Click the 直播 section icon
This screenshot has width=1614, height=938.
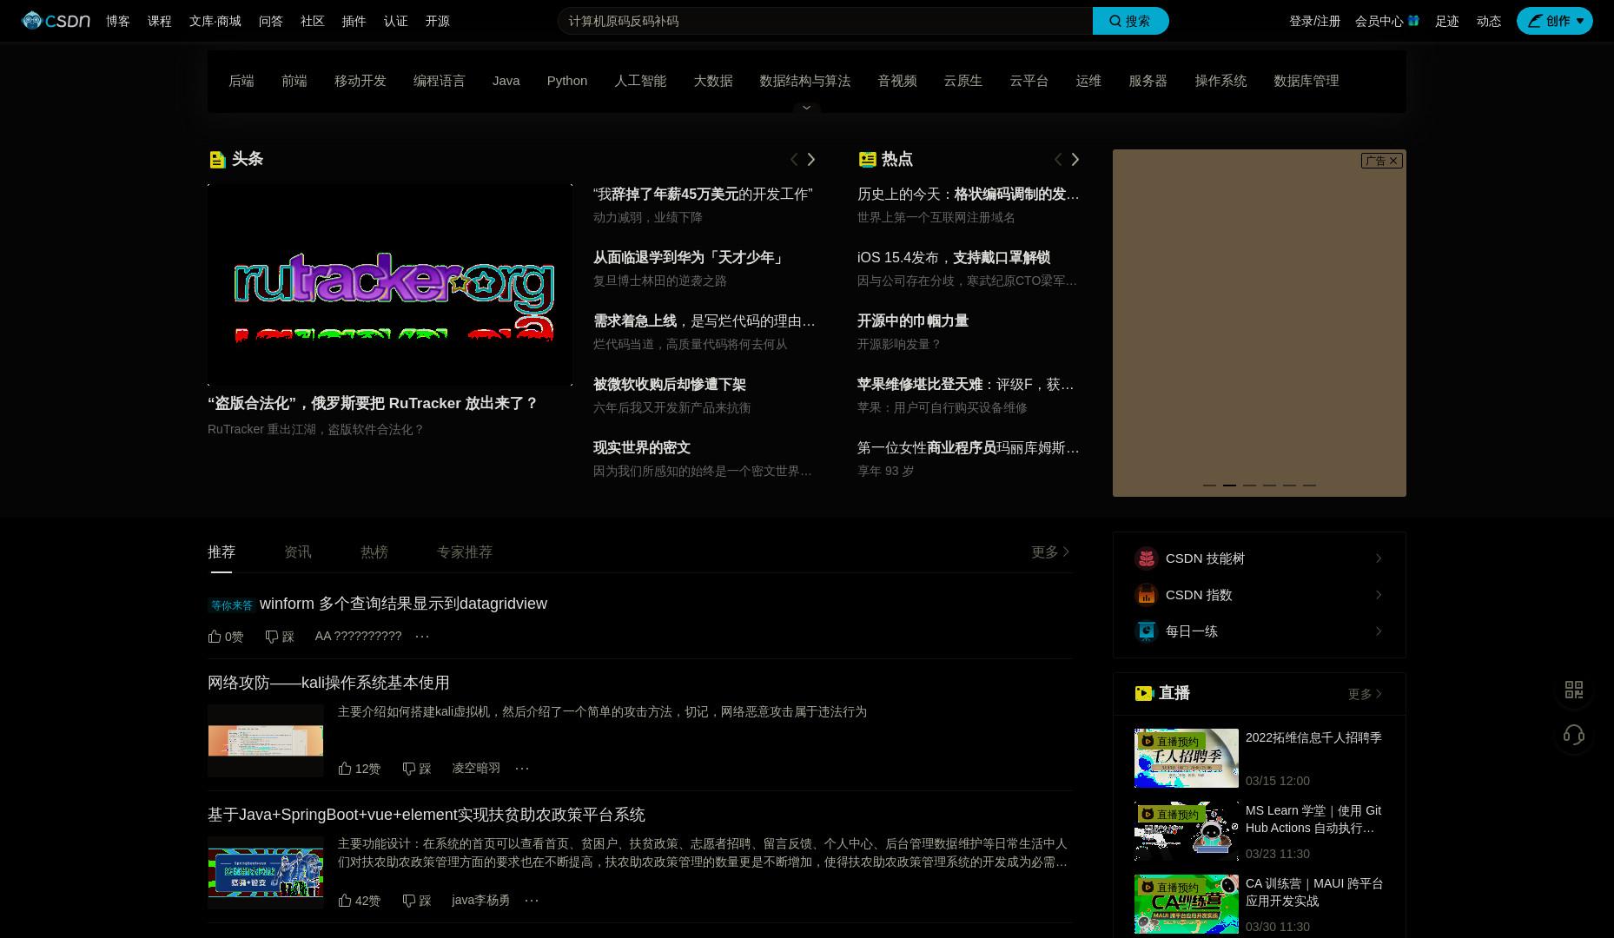pos(1144,693)
